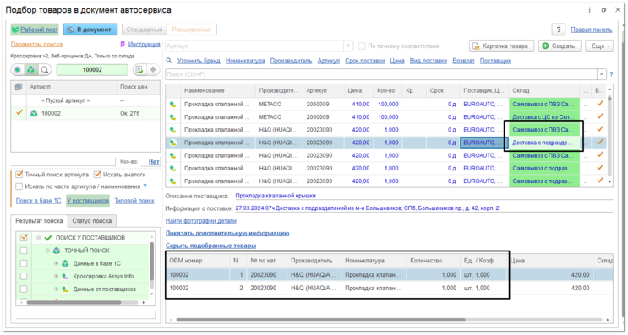
Task: Click the horizontal scrollbar below picked goods table
Action: click(320, 320)
